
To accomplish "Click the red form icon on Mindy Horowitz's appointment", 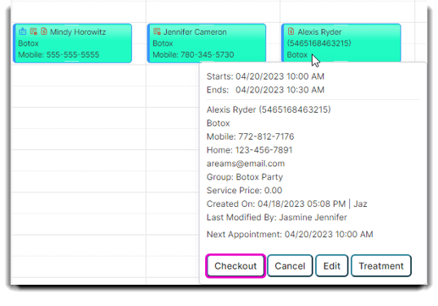I will [x=34, y=31].
